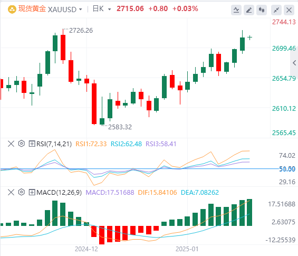Click the crosshair marker at the latest candle

pos(249,37)
